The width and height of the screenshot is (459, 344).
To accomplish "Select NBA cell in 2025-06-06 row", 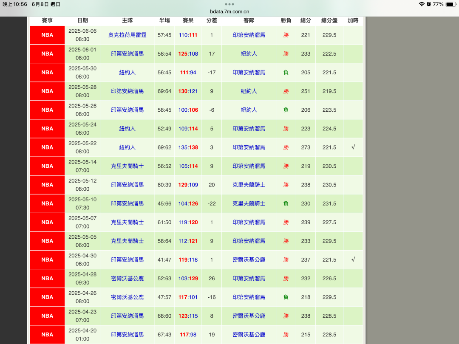I will click(47, 35).
